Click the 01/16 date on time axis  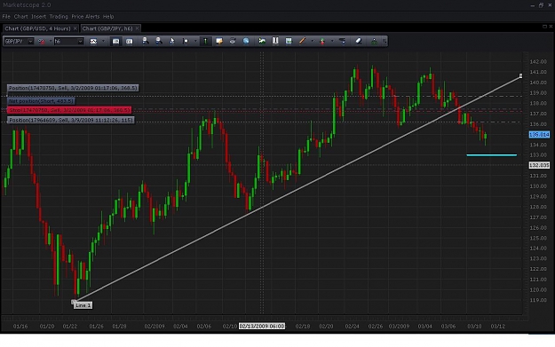click(x=20, y=326)
